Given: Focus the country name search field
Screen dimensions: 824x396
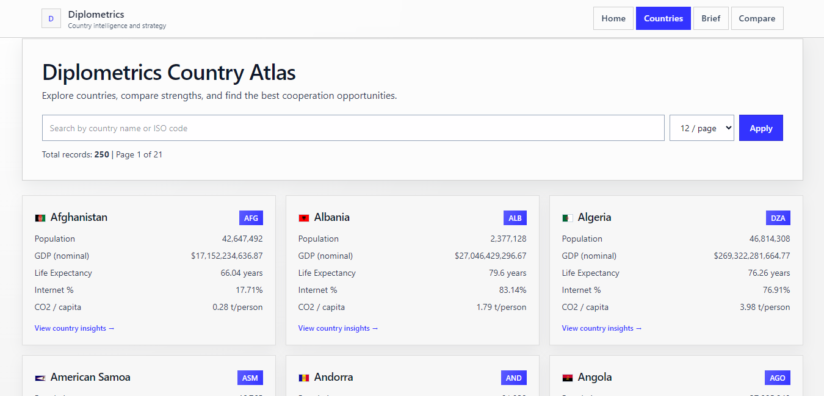Looking at the screenshot, I should pos(353,128).
